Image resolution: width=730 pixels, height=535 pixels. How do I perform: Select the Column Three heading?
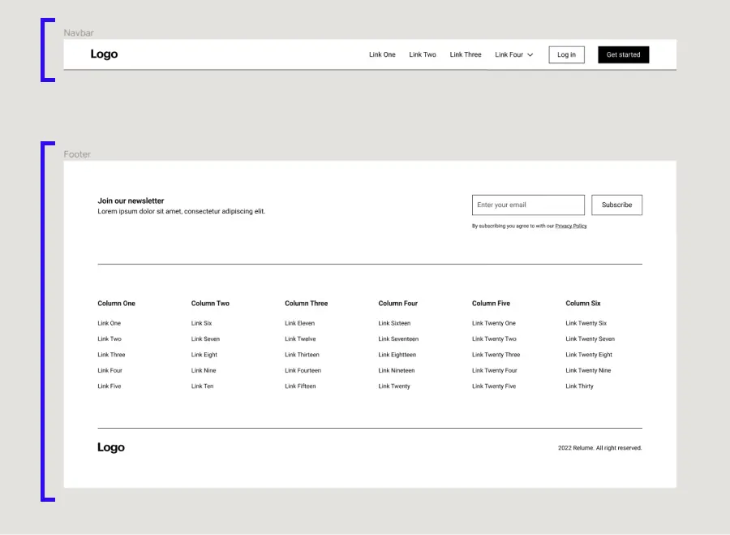307,304
